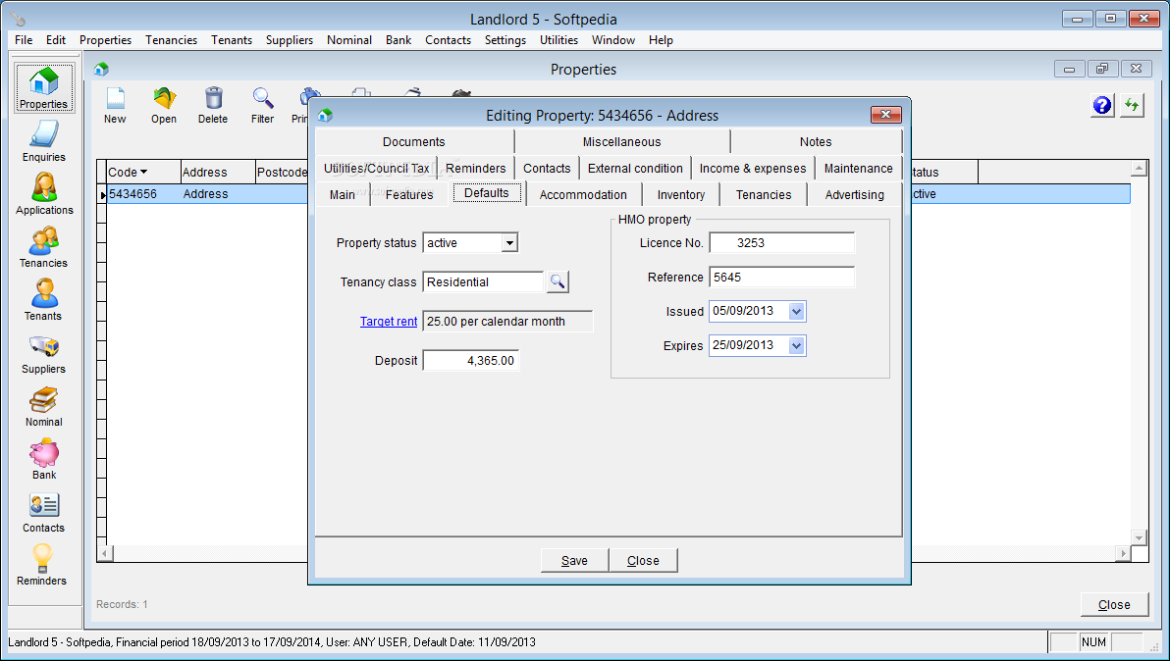The width and height of the screenshot is (1170, 661).
Task: Open Suppliers truck icon in sidebar
Action: pos(44,346)
